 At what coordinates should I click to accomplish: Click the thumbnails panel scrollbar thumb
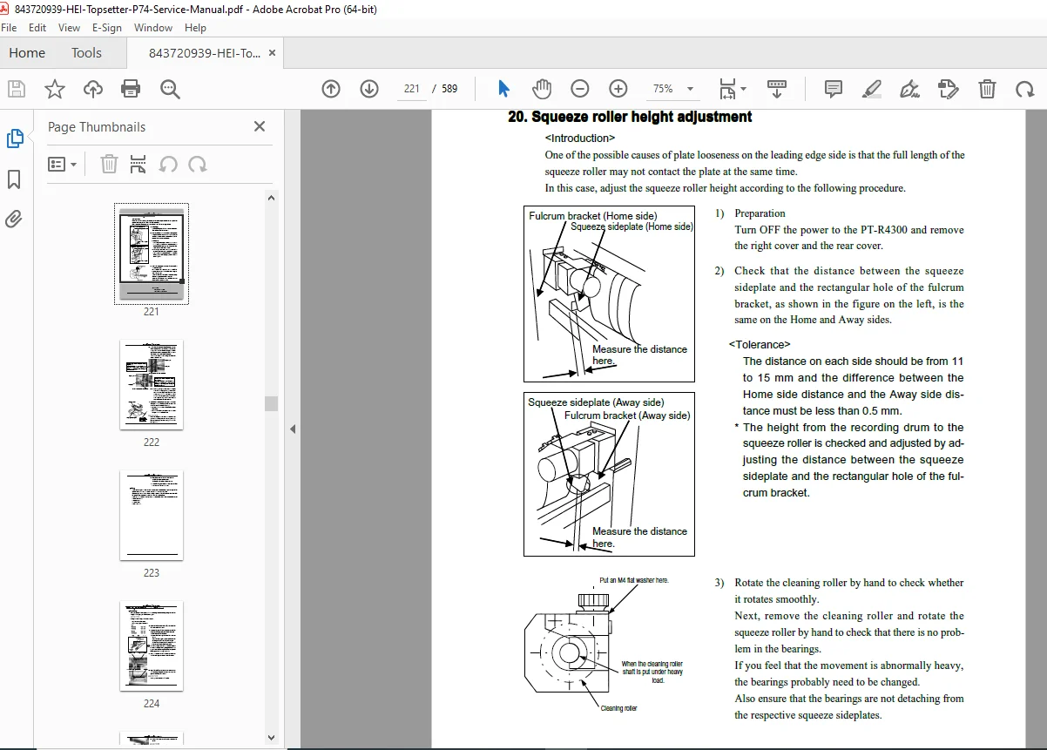pos(271,402)
